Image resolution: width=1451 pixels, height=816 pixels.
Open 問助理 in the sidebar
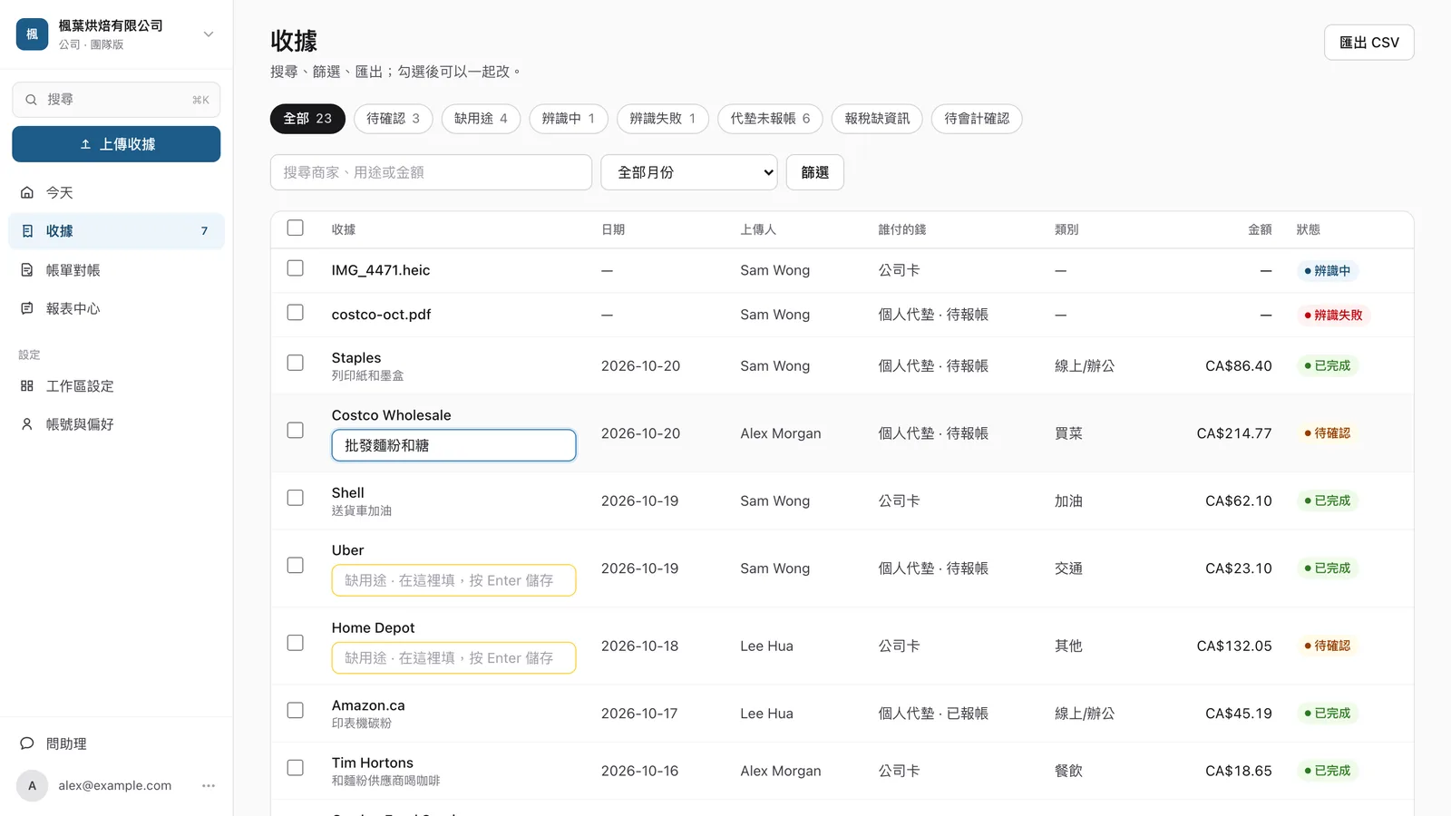coord(116,743)
